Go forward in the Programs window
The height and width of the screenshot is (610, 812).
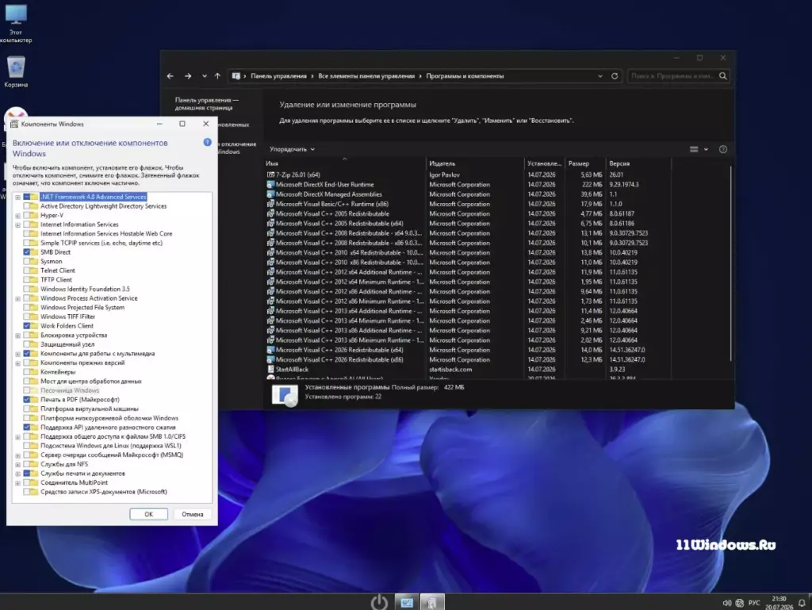point(188,76)
